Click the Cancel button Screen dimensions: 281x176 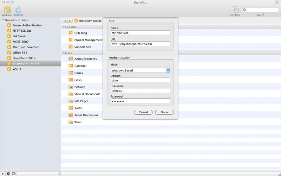143,112
